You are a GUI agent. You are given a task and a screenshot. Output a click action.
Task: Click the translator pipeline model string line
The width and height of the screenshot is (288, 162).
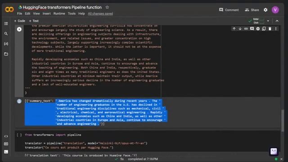point(86,143)
